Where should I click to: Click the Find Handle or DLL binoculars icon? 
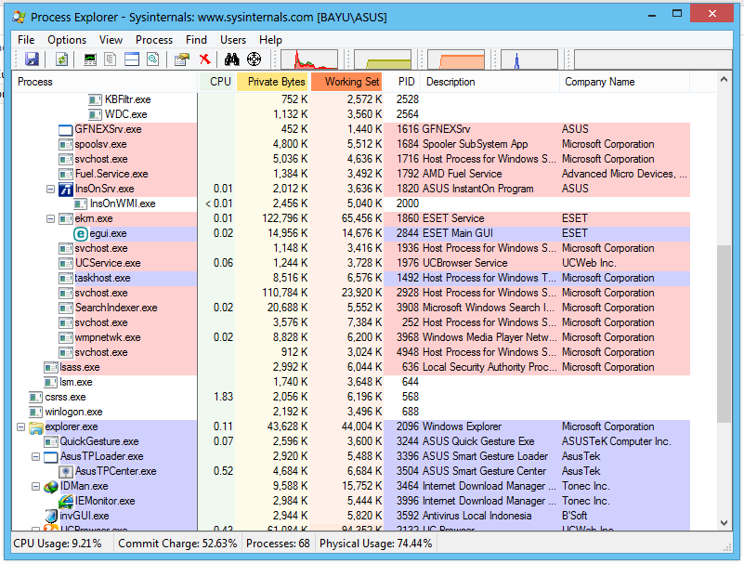(230, 59)
